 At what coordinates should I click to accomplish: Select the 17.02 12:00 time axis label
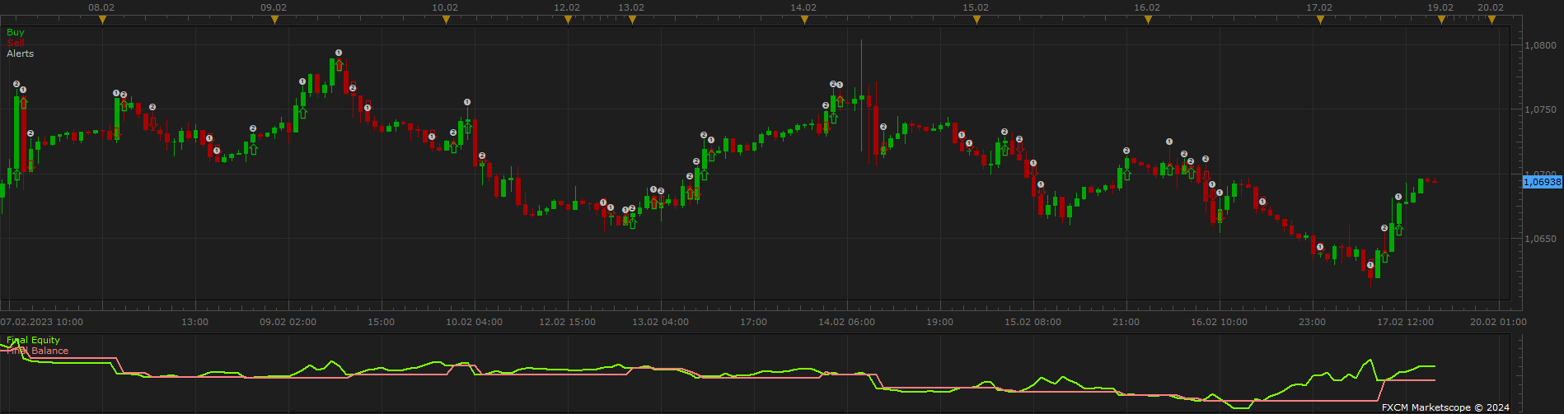(x=1406, y=322)
